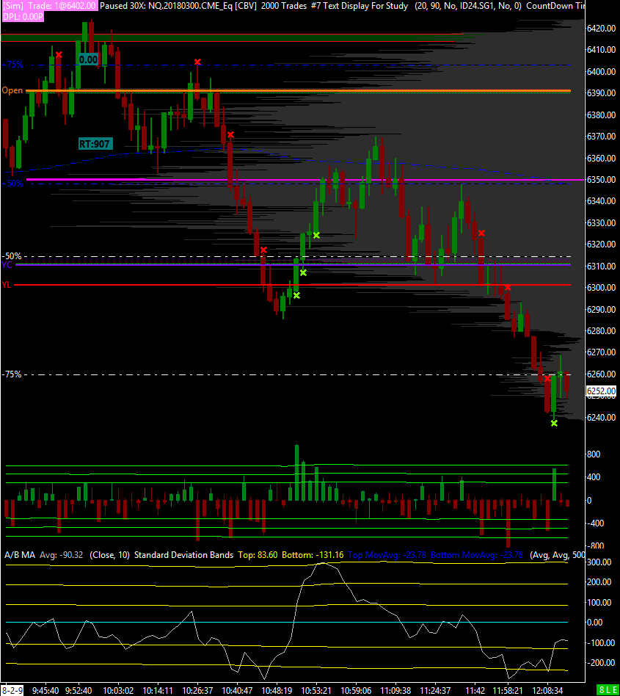Select the yellow 'Bottom: -131.16' value
Screen dimensions: 620x696
[x=313, y=555]
